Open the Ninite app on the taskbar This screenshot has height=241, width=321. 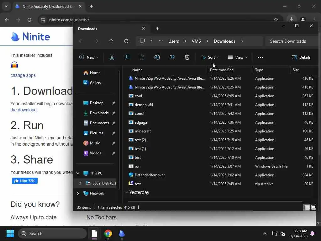[122, 233]
